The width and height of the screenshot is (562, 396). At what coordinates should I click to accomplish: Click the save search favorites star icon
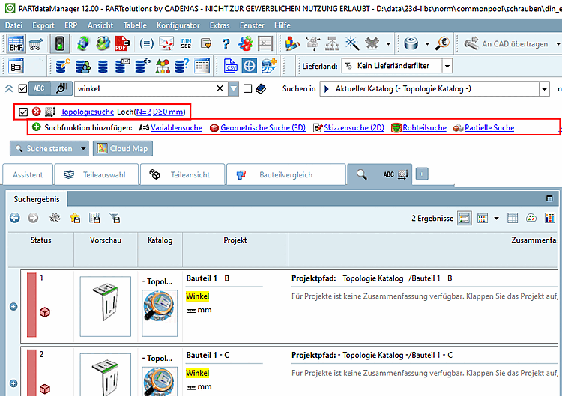click(75, 218)
